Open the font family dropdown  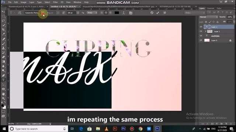43,13
